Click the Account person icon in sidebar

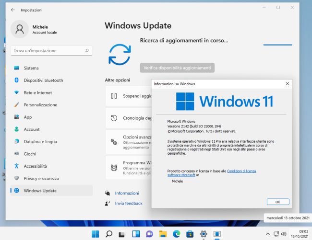click(17, 129)
